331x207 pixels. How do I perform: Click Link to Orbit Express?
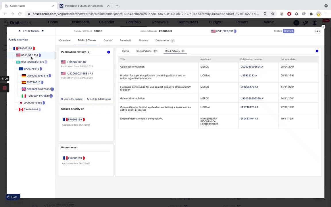click(x=99, y=99)
